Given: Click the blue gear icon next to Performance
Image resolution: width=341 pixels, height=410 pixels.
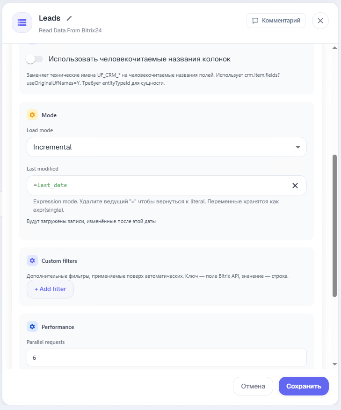Looking at the screenshot, I should tap(32, 327).
